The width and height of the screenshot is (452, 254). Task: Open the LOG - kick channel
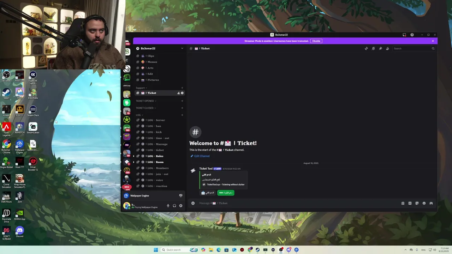(x=159, y=132)
